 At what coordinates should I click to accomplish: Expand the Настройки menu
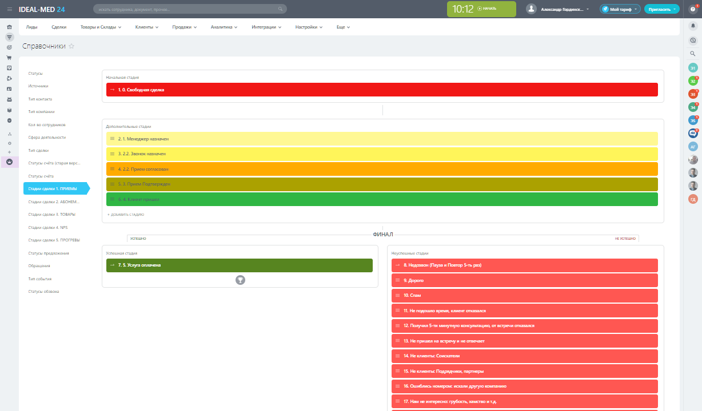(x=309, y=27)
